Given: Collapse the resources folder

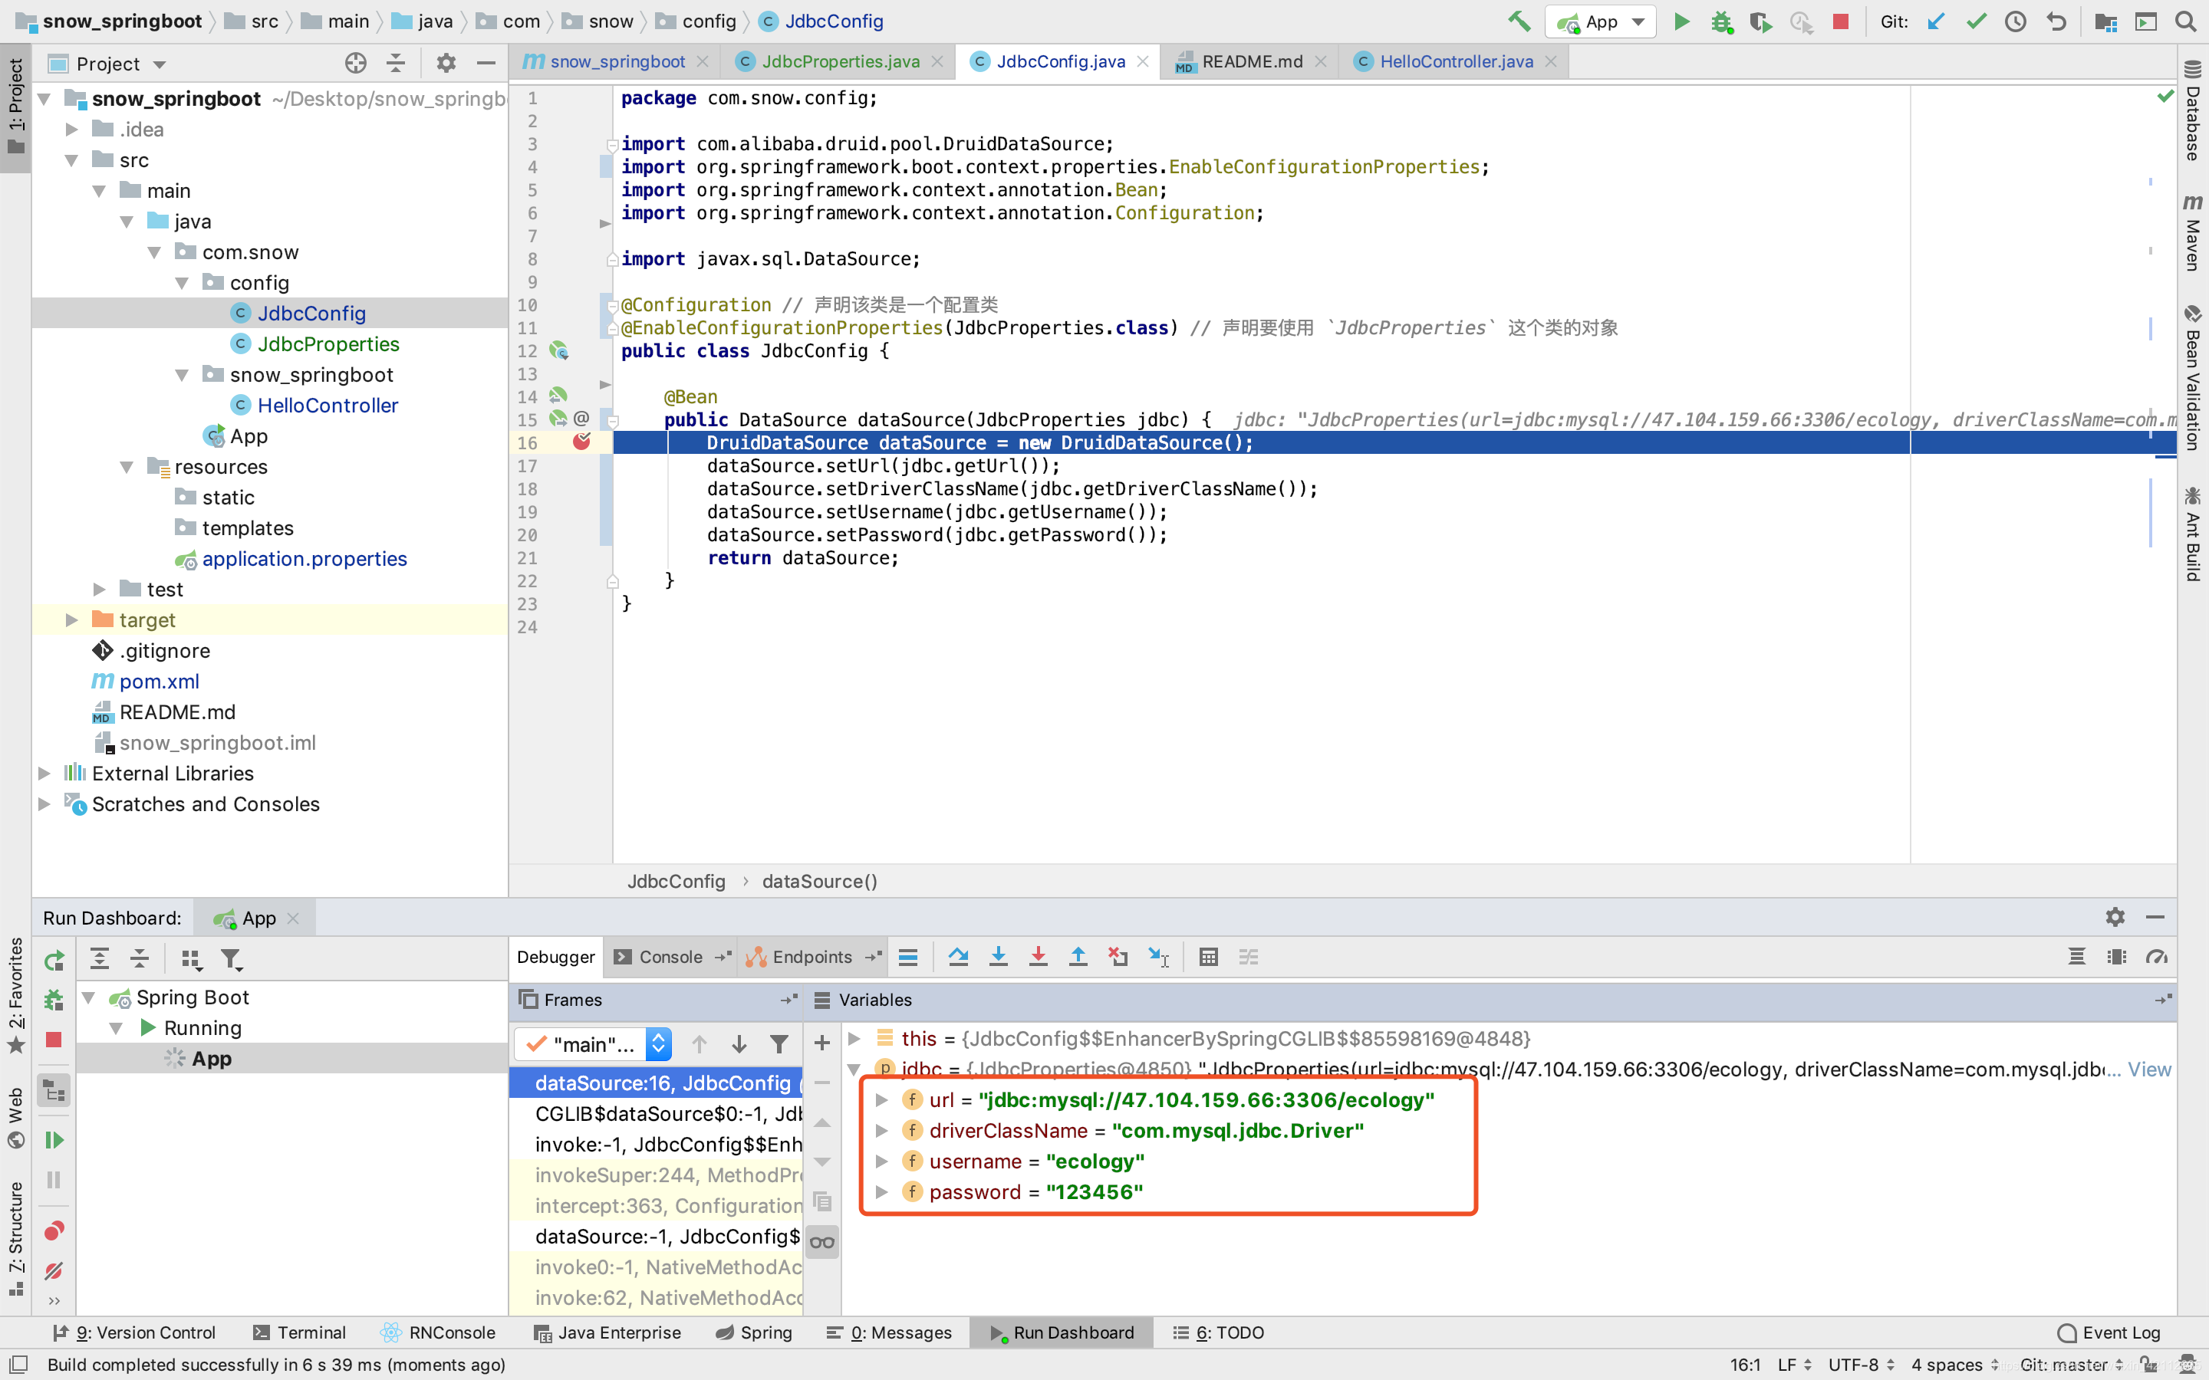Looking at the screenshot, I should coord(126,466).
